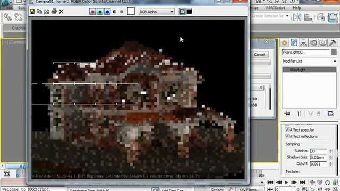Open the Display command panel tab
This screenshot has height=191, width=340.
[323, 42]
